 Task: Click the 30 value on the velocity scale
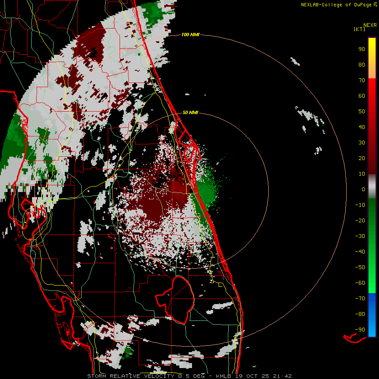pyautogui.click(x=362, y=143)
